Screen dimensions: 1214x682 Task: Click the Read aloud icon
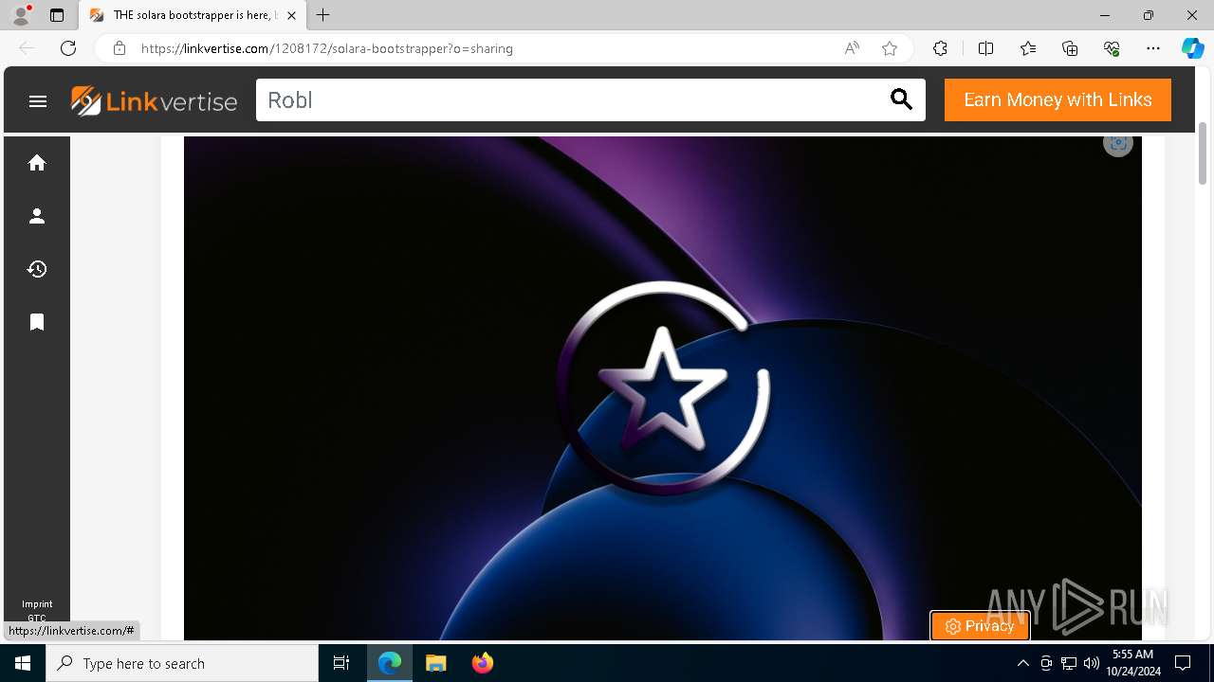852,48
